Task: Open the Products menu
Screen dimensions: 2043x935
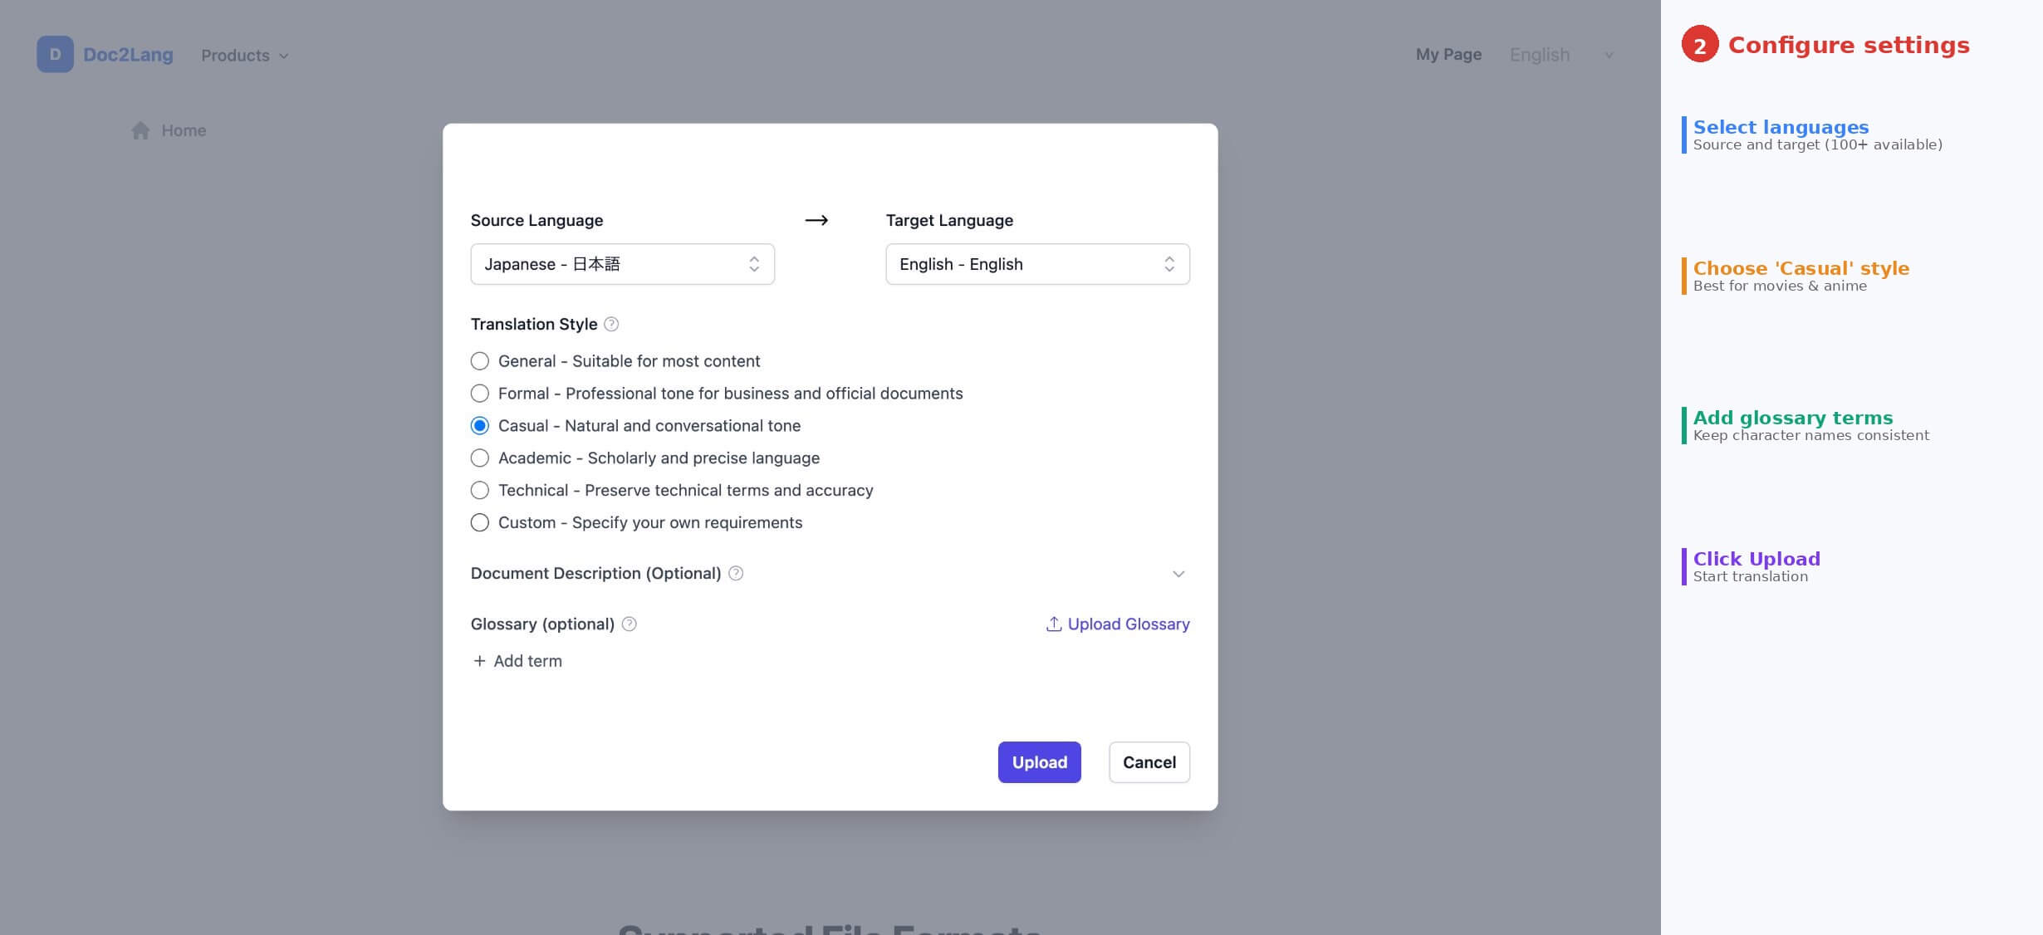Action: point(244,55)
